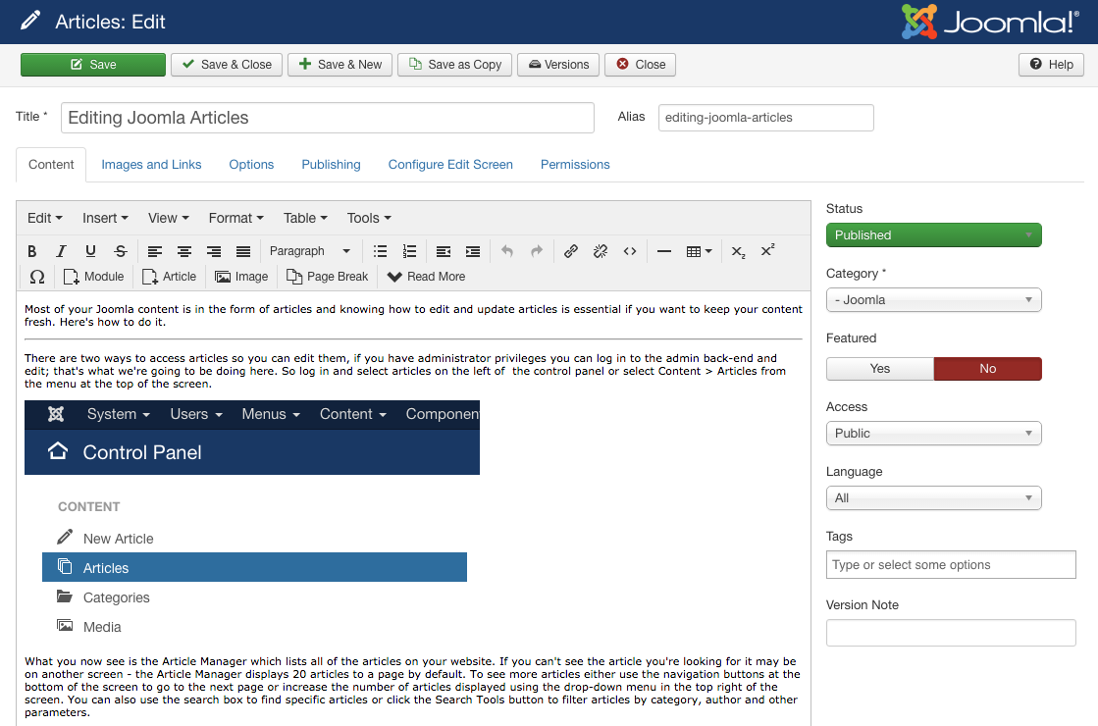Image resolution: width=1098 pixels, height=726 pixels.
Task: Apply strikethrough formatting
Action: pyautogui.click(x=121, y=250)
